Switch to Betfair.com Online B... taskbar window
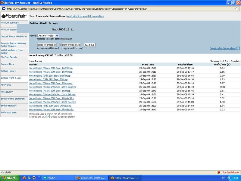This screenshot has width=241, height=181. pos(91,178)
